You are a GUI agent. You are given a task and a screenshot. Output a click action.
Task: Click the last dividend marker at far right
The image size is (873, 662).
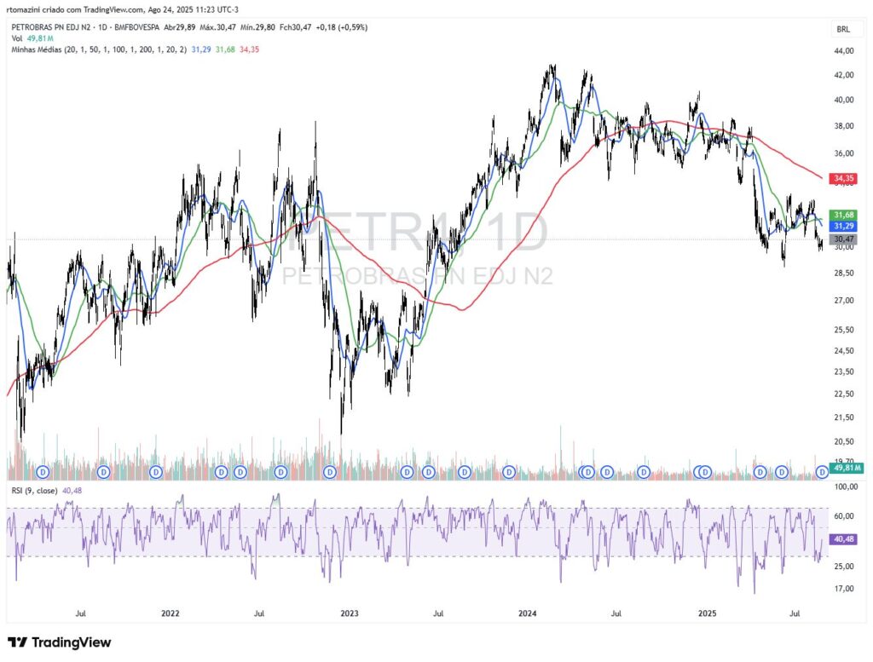point(822,471)
